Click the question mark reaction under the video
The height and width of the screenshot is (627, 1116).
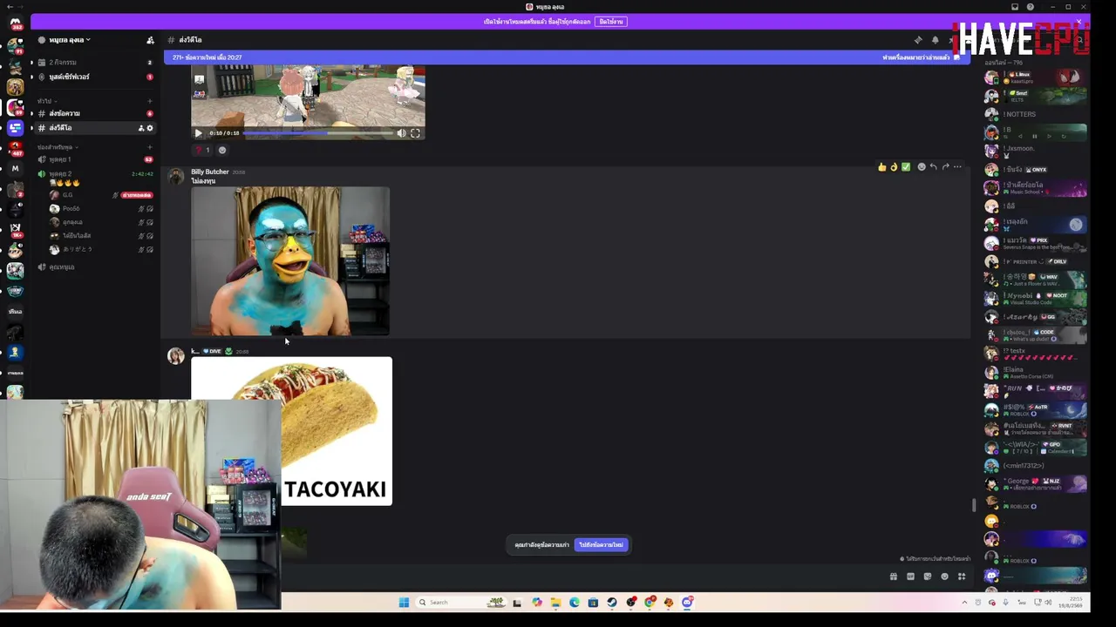point(202,150)
